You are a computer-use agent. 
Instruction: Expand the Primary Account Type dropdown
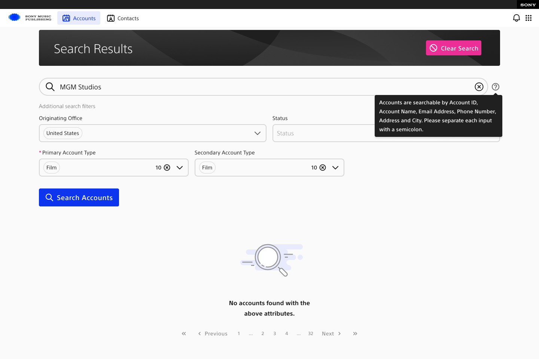(x=180, y=168)
